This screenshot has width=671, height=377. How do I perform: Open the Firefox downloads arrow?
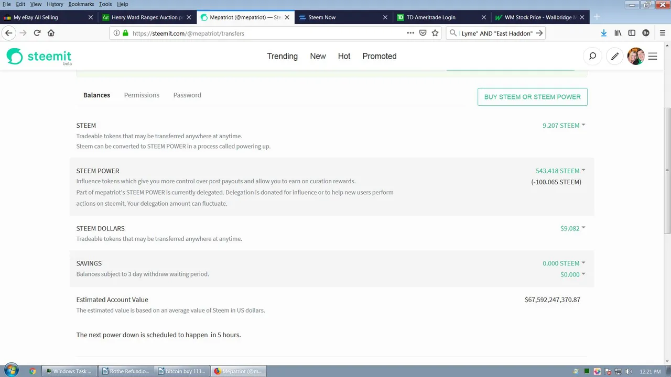[x=604, y=33]
